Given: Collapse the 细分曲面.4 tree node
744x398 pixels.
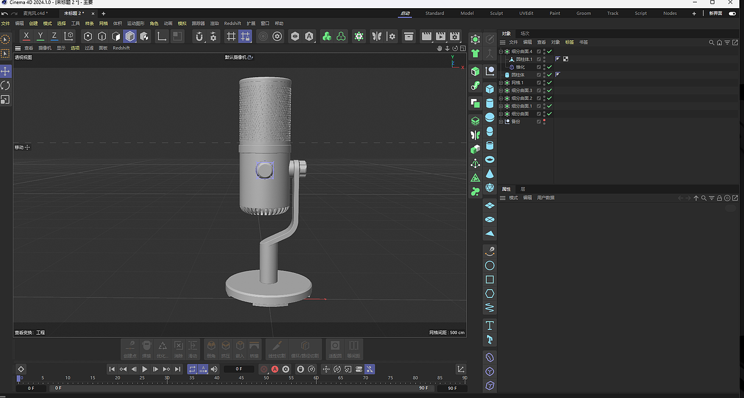Looking at the screenshot, I should pyautogui.click(x=501, y=52).
